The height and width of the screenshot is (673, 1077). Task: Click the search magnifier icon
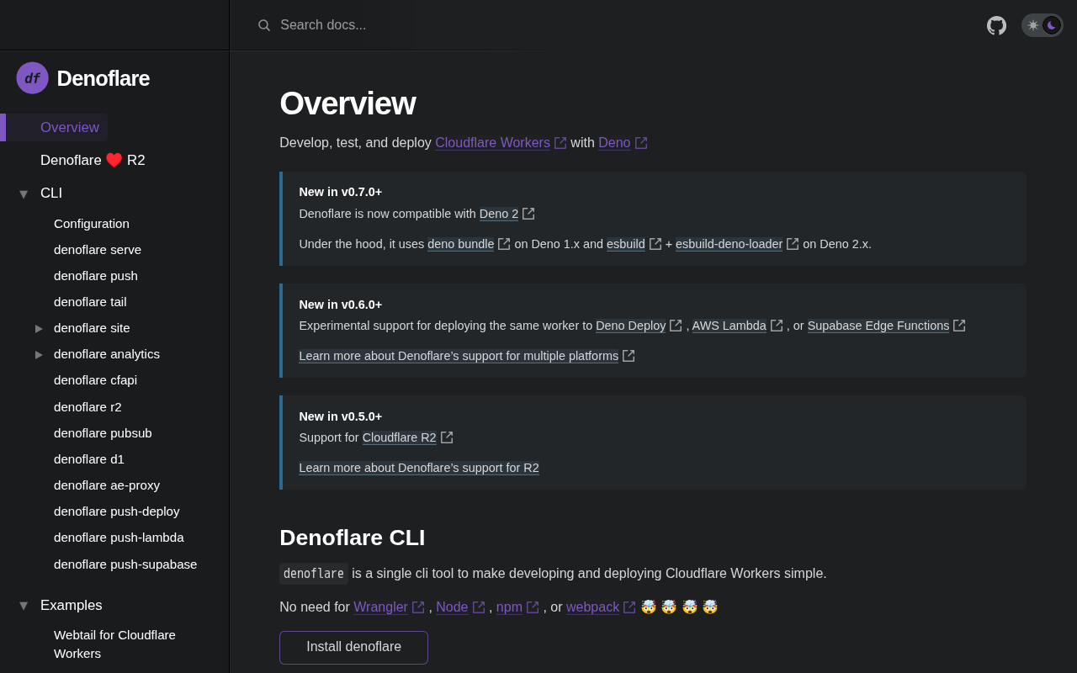coord(264,25)
